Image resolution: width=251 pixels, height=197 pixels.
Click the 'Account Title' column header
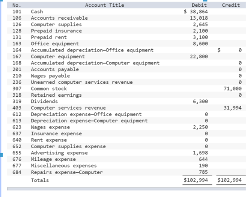pos(104,5)
